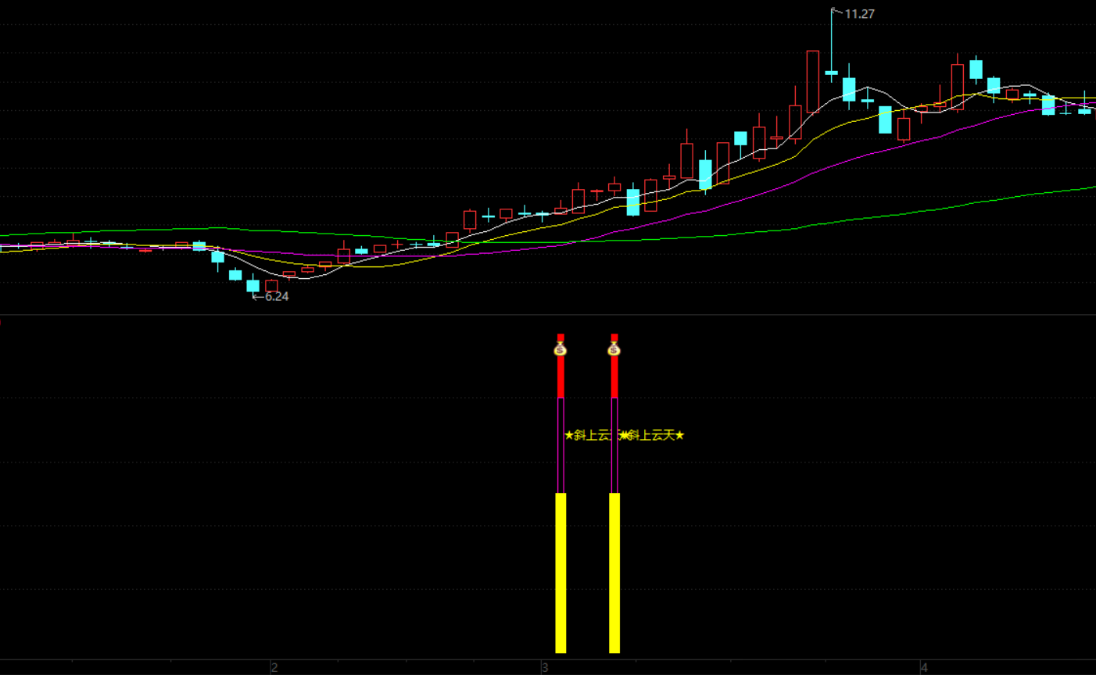
Task: Click the money bag icon atop second signal bar
Action: (x=614, y=348)
